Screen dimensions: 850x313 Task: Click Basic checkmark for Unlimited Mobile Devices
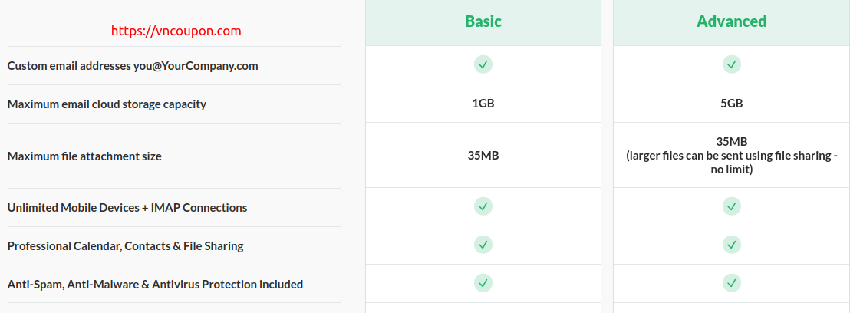click(x=483, y=206)
